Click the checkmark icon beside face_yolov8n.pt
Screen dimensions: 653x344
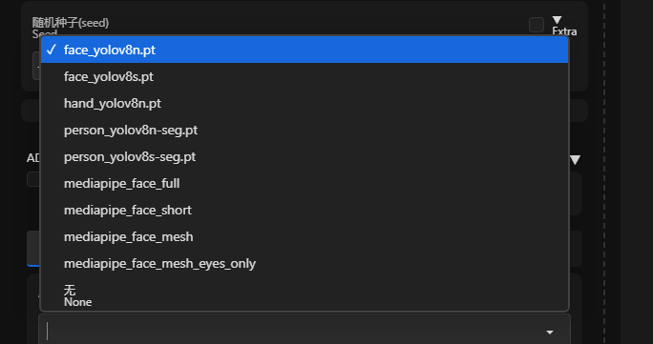52,50
